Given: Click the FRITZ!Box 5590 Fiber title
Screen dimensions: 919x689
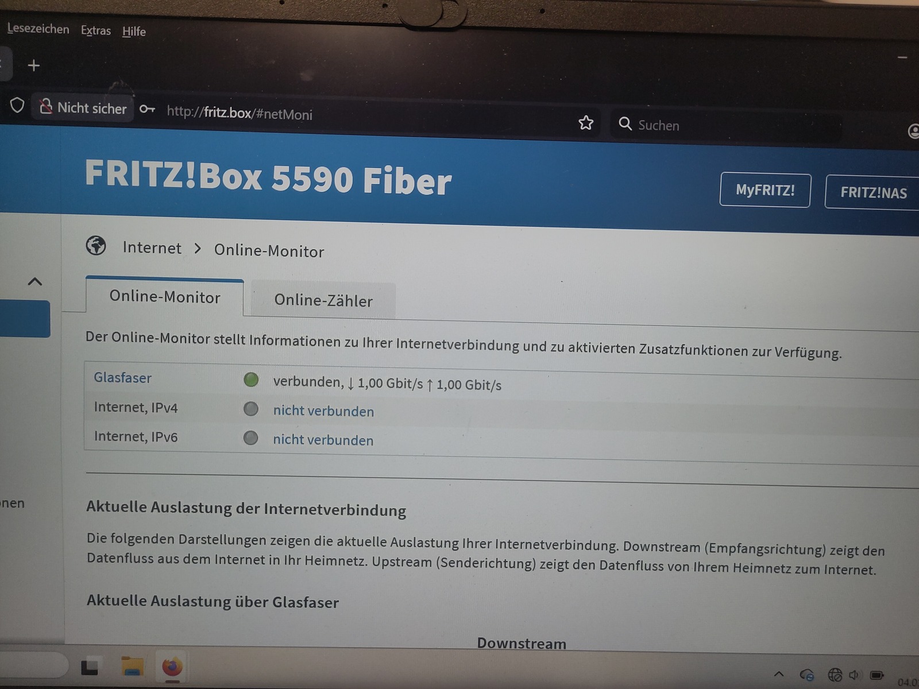Looking at the screenshot, I should [268, 177].
